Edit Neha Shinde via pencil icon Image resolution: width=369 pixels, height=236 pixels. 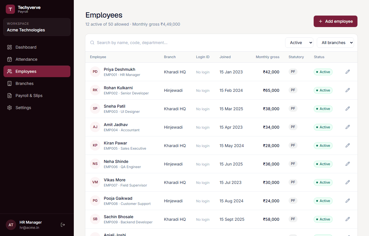coord(348,164)
